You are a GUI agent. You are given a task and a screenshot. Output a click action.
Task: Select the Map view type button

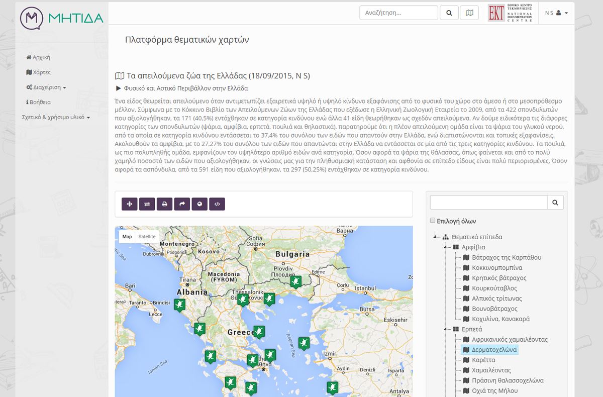pyautogui.click(x=127, y=237)
